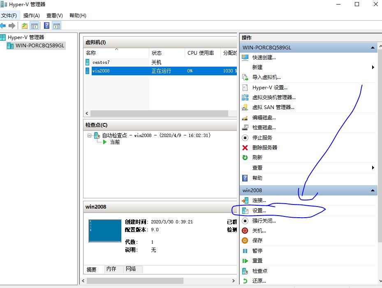
Task: Click the centos7 status 关机 cell
Action: 156,63
